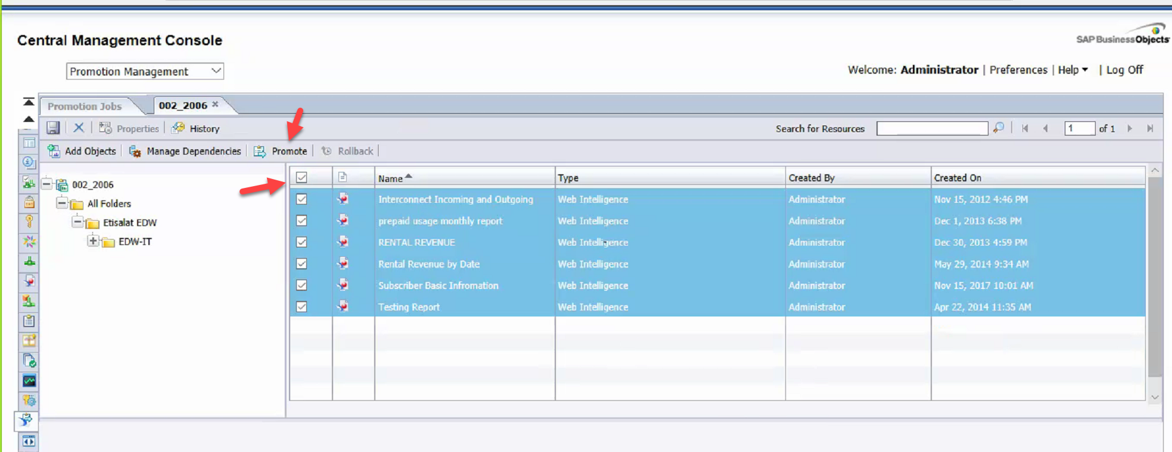
Task: Click the Promote icon
Action: tap(260, 151)
